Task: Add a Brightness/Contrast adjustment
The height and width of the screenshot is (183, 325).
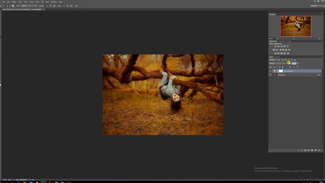Action: 275,46
